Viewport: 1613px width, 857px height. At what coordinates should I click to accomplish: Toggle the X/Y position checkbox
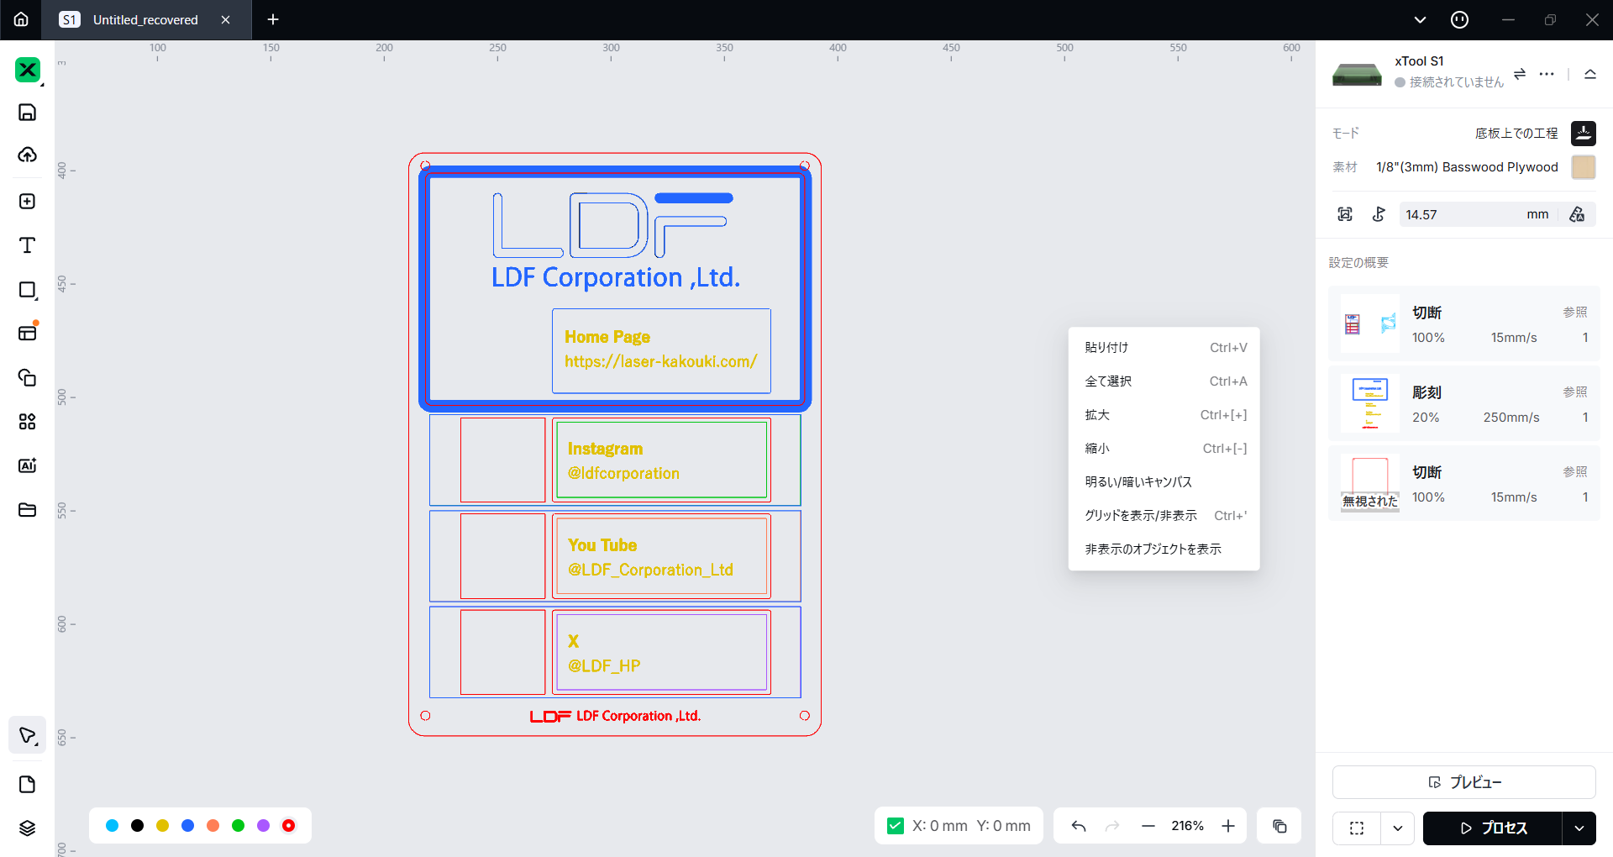tap(896, 826)
